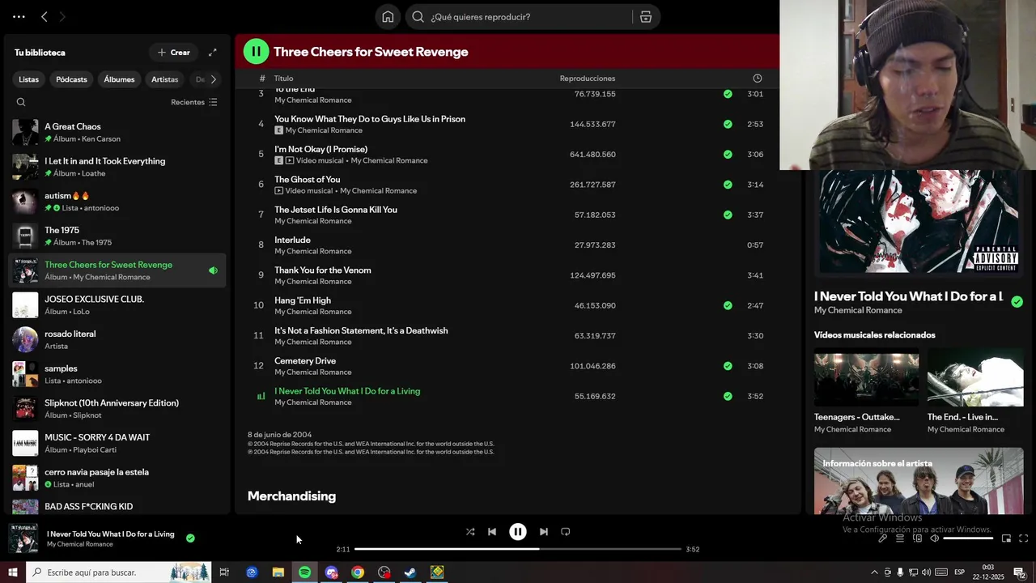Play track Interlude
Screen dimensions: 1036x583
coord(292,240)
